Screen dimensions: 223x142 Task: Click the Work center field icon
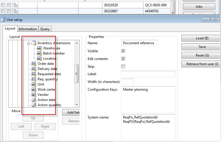(34, 90)
